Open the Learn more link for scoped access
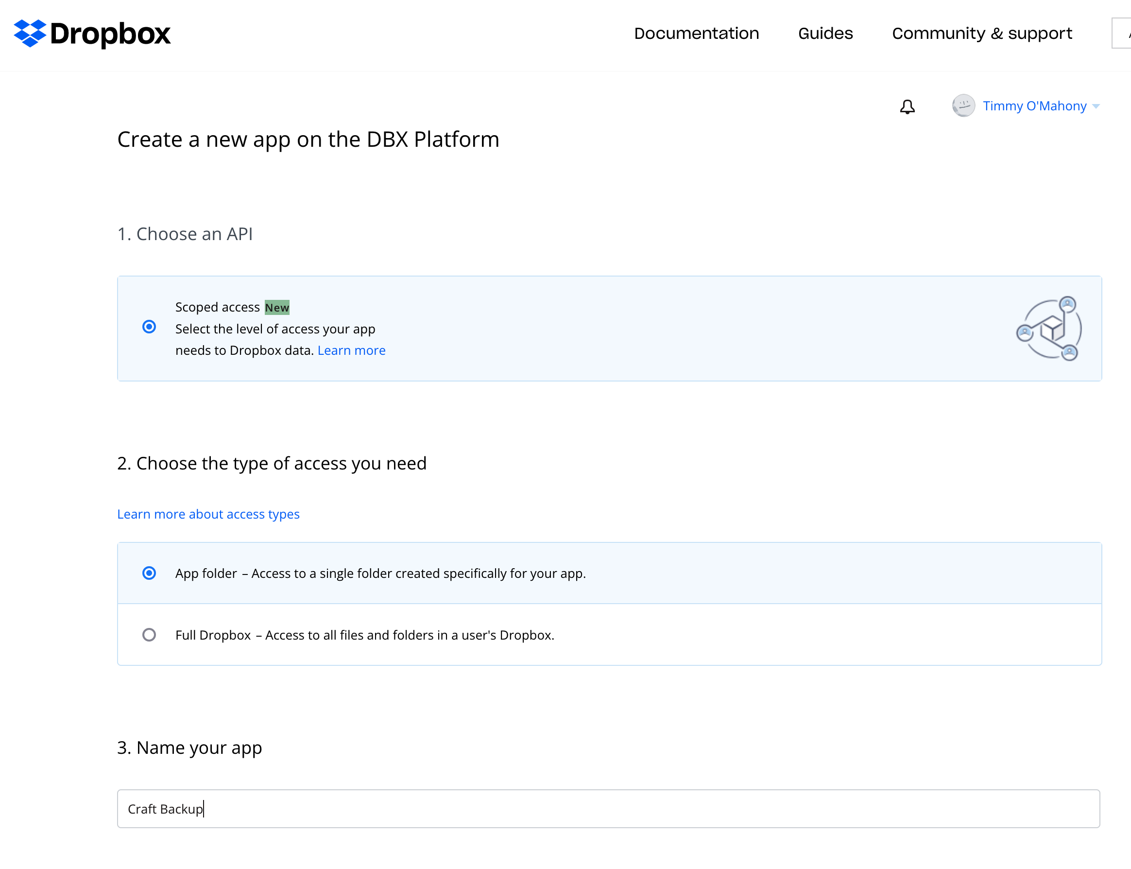Screen dimensions: 1131x869 351,351
